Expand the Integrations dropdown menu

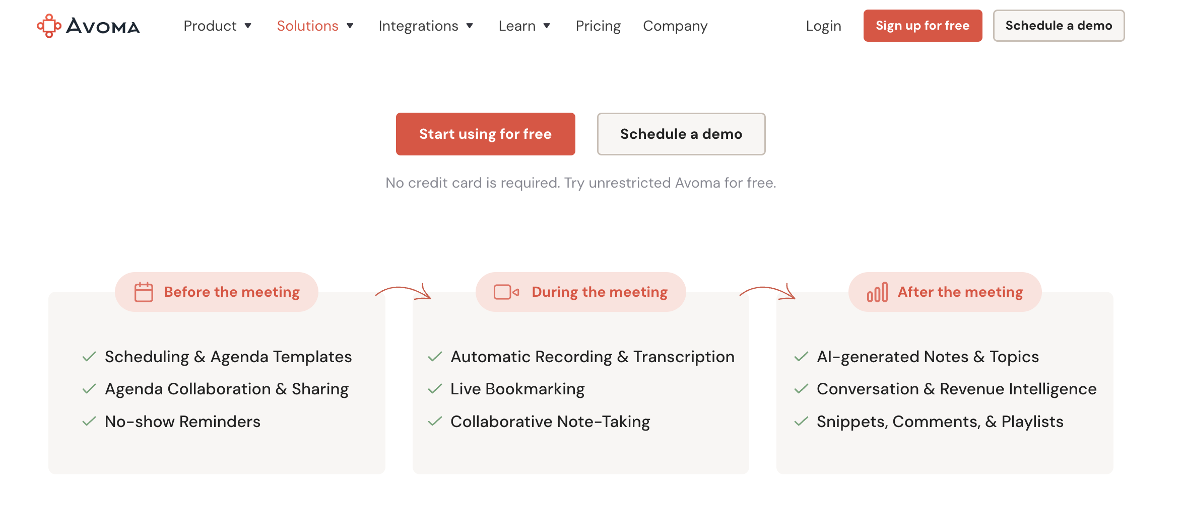[426, 26]
